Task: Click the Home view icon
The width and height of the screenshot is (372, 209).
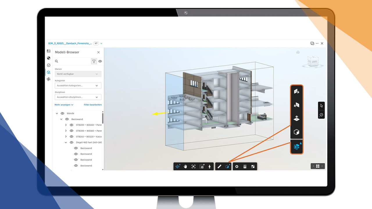Action: tap(298, 52)
